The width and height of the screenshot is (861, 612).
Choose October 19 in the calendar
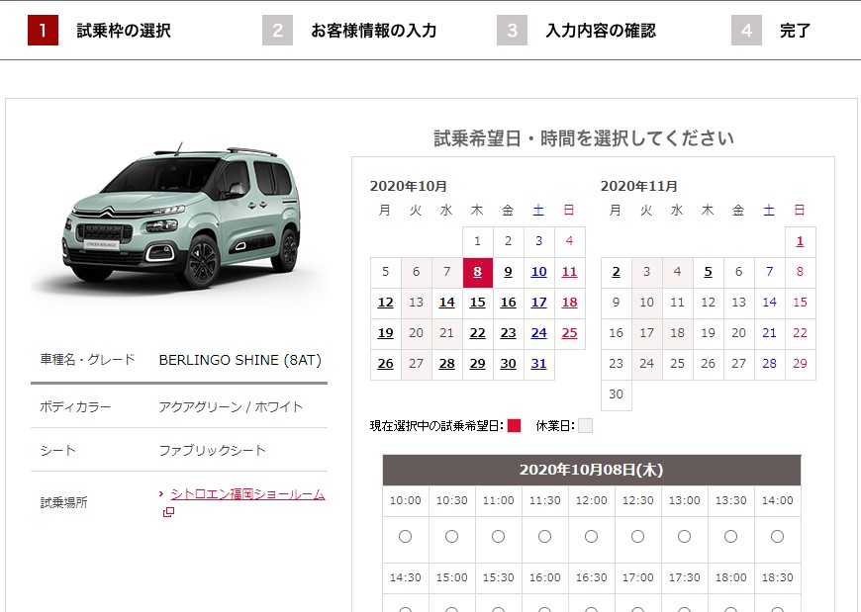386,333
